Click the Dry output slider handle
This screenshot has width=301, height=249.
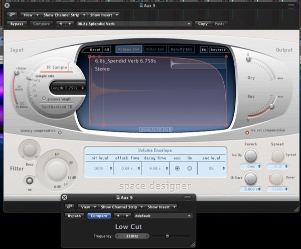pos(248,58)
